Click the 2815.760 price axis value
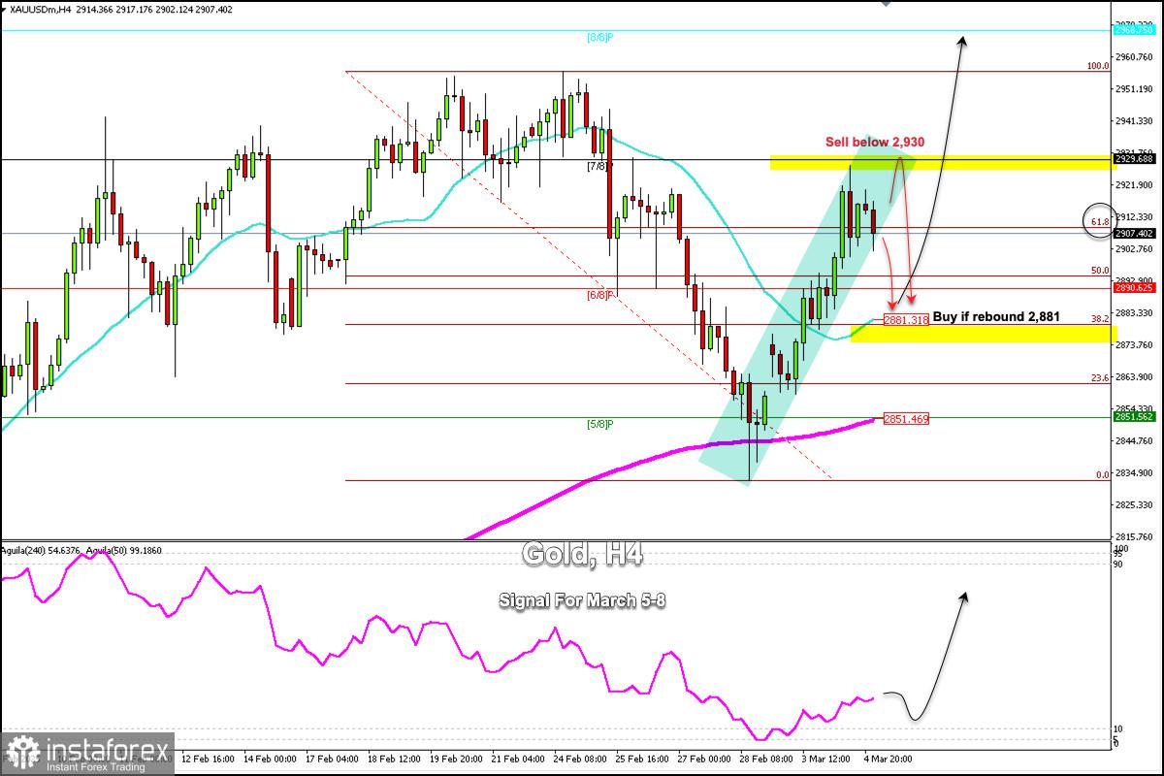The image size is (1164, 776). pyautogui.click(x=1134, y=536)
